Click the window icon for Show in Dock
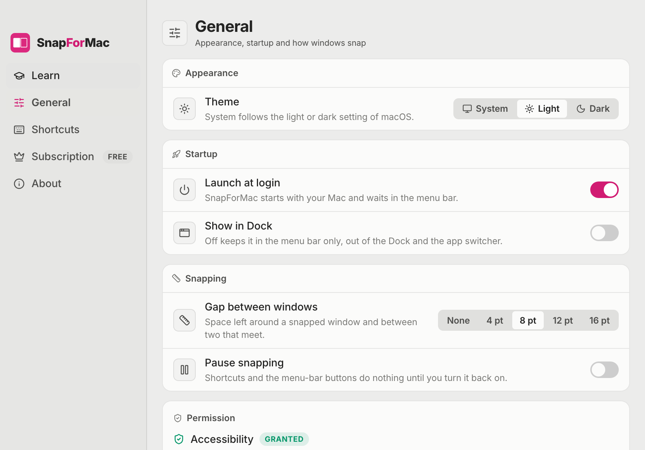 click(x=184, y=233)
